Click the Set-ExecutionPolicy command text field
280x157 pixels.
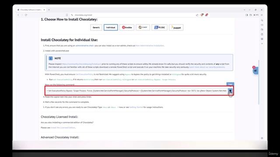coord(136,91)
